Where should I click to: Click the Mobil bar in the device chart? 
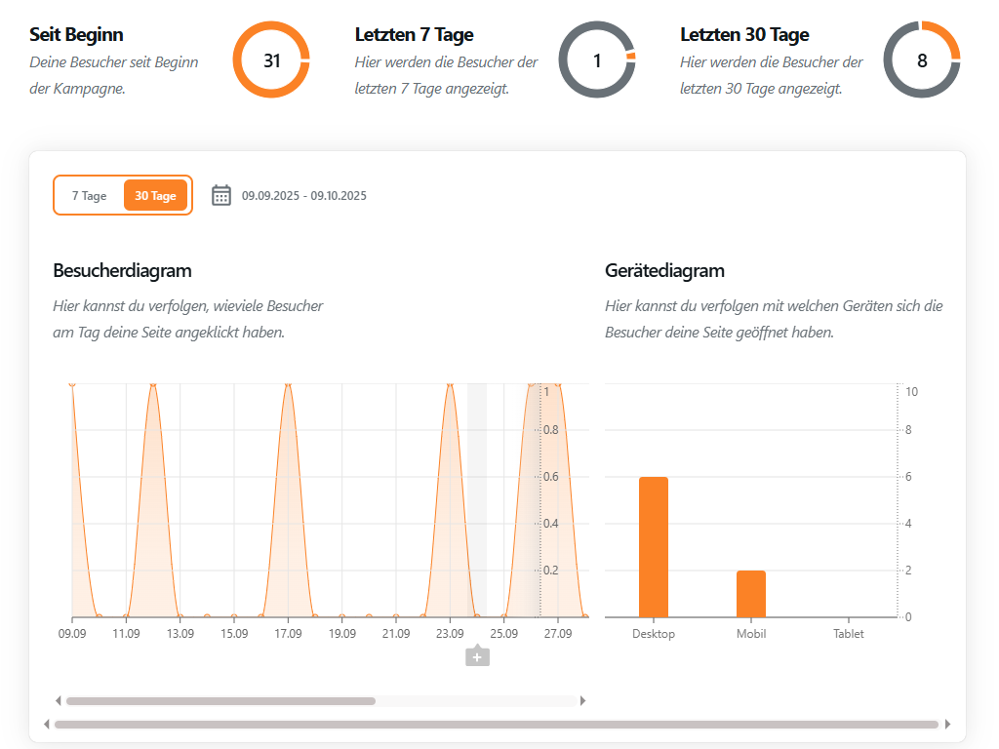[x=751, y=595]
